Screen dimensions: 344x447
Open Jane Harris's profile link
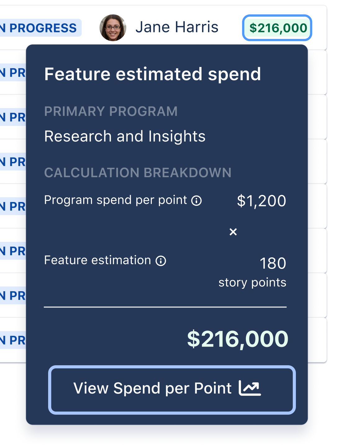click(x=177, y=27)
